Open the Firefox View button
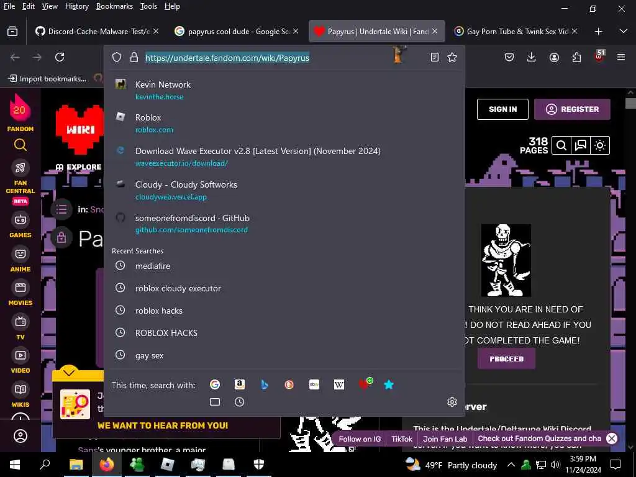This screenshot has width=636, height=477. click(x=12, y=31)
